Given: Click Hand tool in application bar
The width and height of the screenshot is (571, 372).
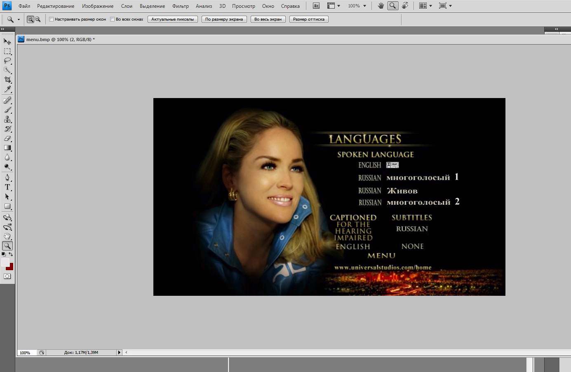Looking at the screenshot, I should (x=381, y=6).
